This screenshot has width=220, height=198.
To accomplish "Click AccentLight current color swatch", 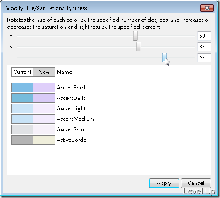I will coord(22,109).
